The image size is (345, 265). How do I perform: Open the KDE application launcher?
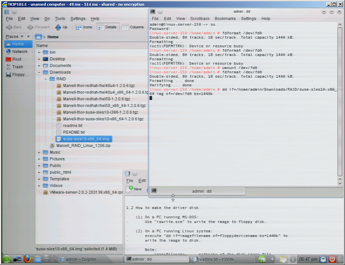coord(6,259)
